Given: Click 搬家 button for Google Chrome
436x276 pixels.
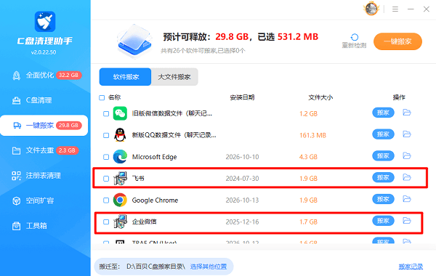Looking at the screenshot, I should 383,199.
